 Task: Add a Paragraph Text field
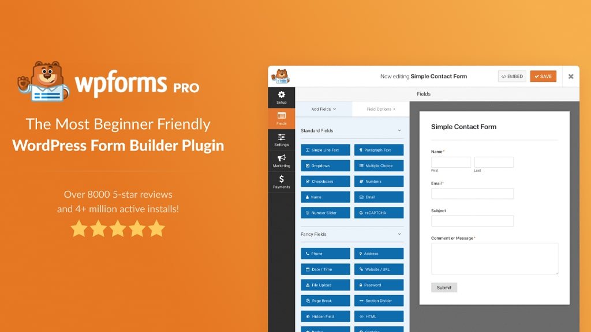[x=379, y=150]
